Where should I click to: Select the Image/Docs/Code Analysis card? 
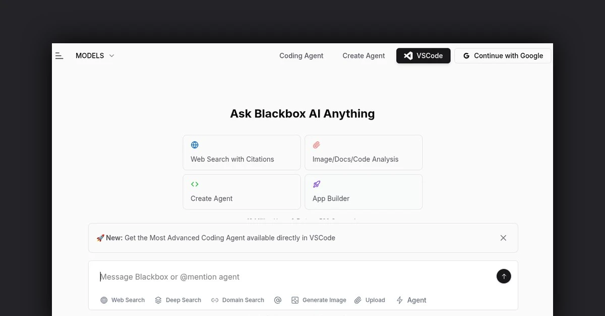coord(364,152)
